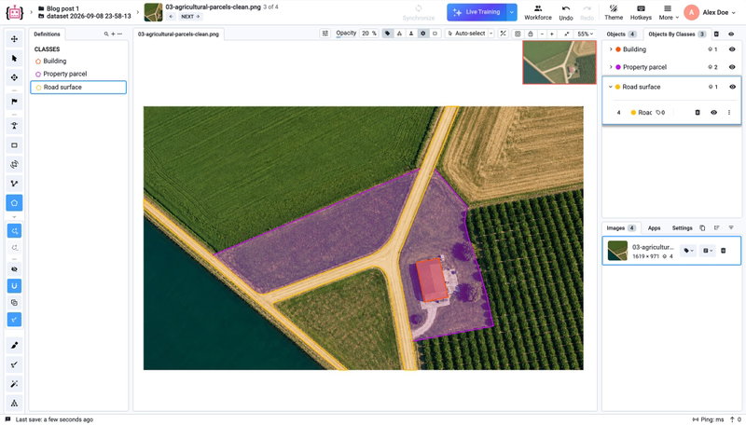Select the keypoint skeleton tool
Viewport: 746px width, 425px height.
(x=14, y=126)
